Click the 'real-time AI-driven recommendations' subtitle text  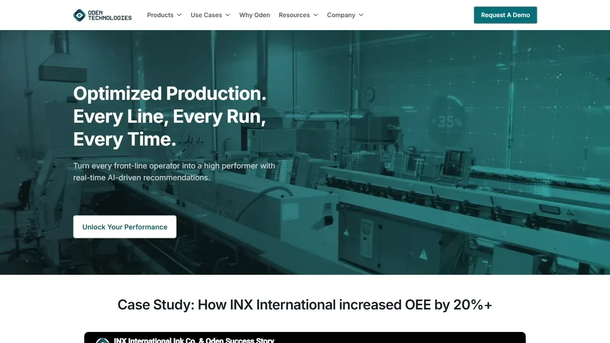click(141, 178)
